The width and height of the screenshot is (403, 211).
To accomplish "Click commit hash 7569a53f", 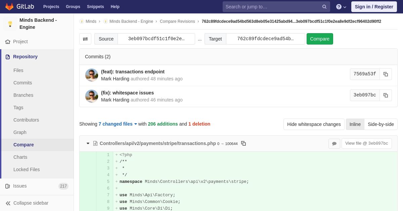I will point(365,74).
